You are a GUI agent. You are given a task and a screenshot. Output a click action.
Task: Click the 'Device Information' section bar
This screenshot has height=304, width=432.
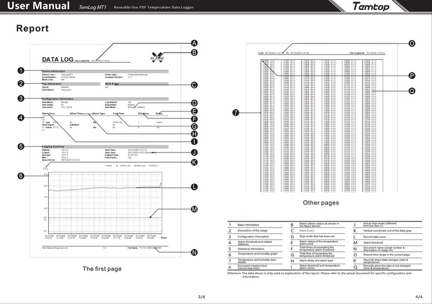tap(105, 71)
